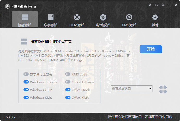Screen dimensions: 180x121
Task: Minimize the HEU KMS Activator window
Action: pyautogui.click(x=170, y=5)
